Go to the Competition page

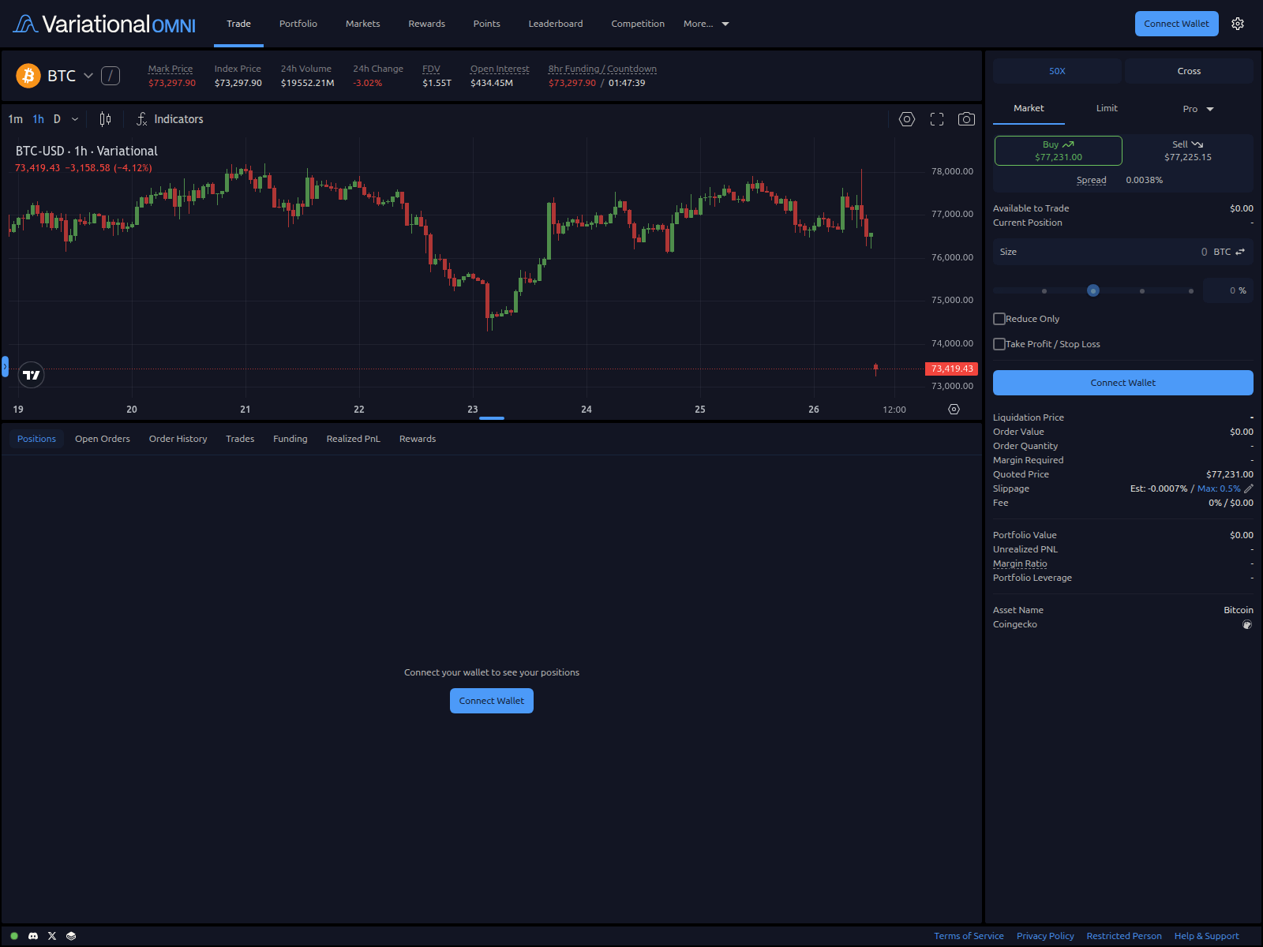(638, 24)
